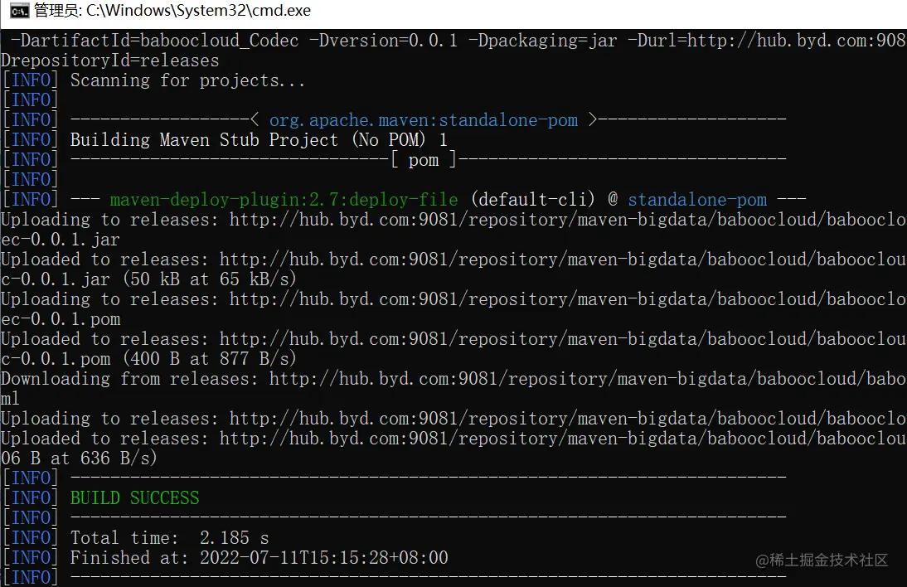Click the -Dpackaging=jar argument
Viewport: 907px width, 587px height.
click(x=542, y=41)
